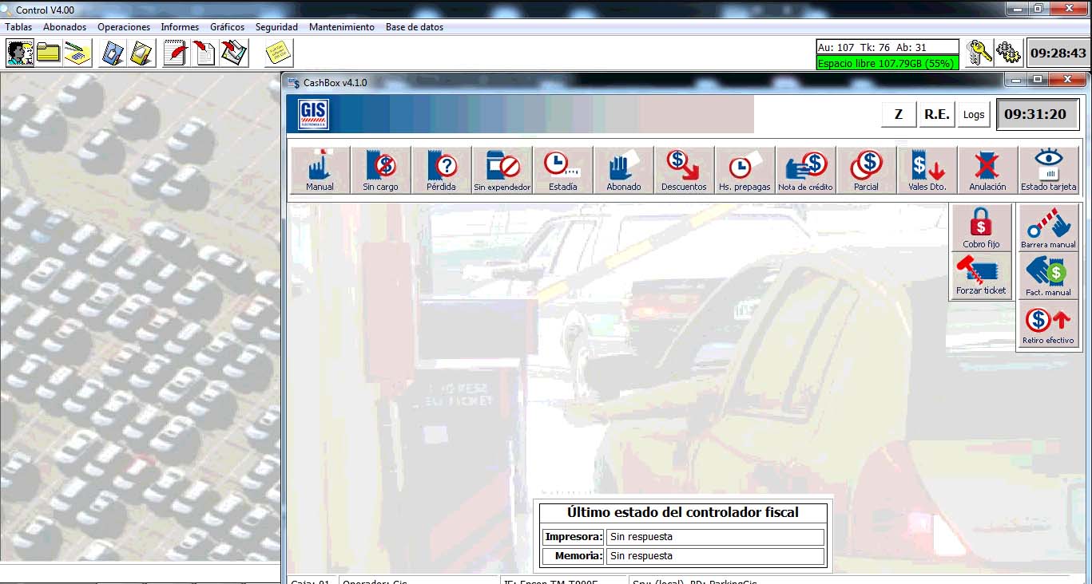Click Forzar ticket
Viewport: 1092px width, 584px height.
tap(981, 274)
